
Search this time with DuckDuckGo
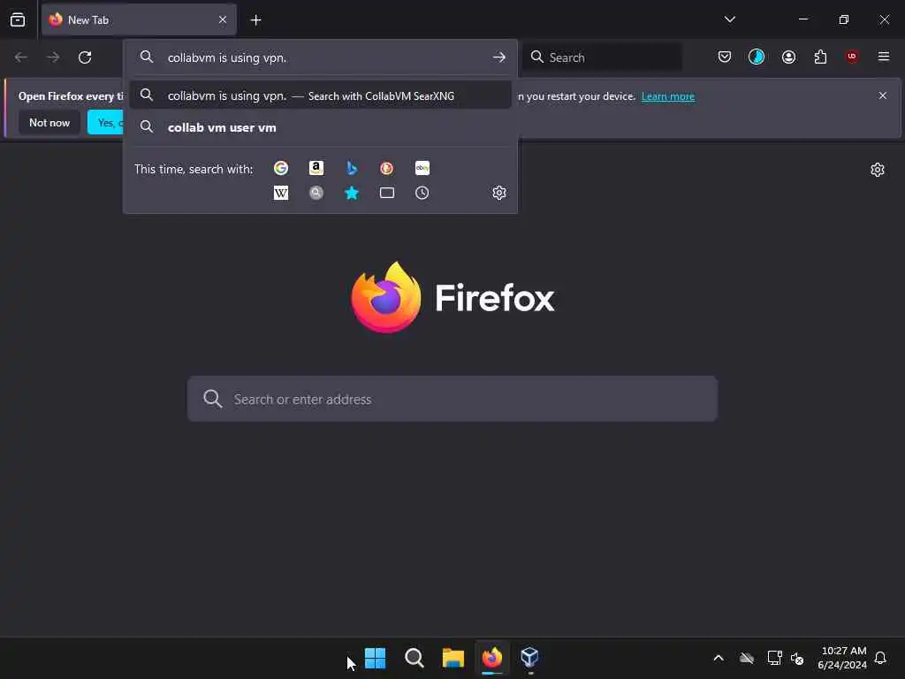click(x=387, y=168)
